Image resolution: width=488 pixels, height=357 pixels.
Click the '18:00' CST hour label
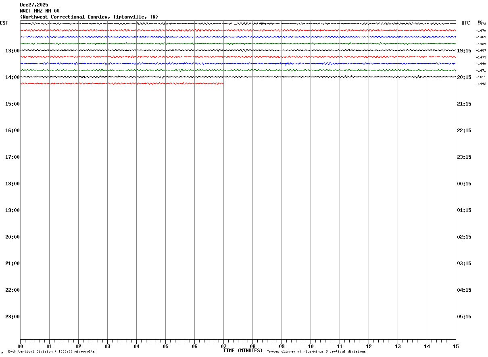(12, 184)
